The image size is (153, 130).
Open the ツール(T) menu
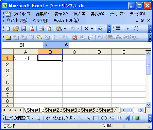point(117,14)
